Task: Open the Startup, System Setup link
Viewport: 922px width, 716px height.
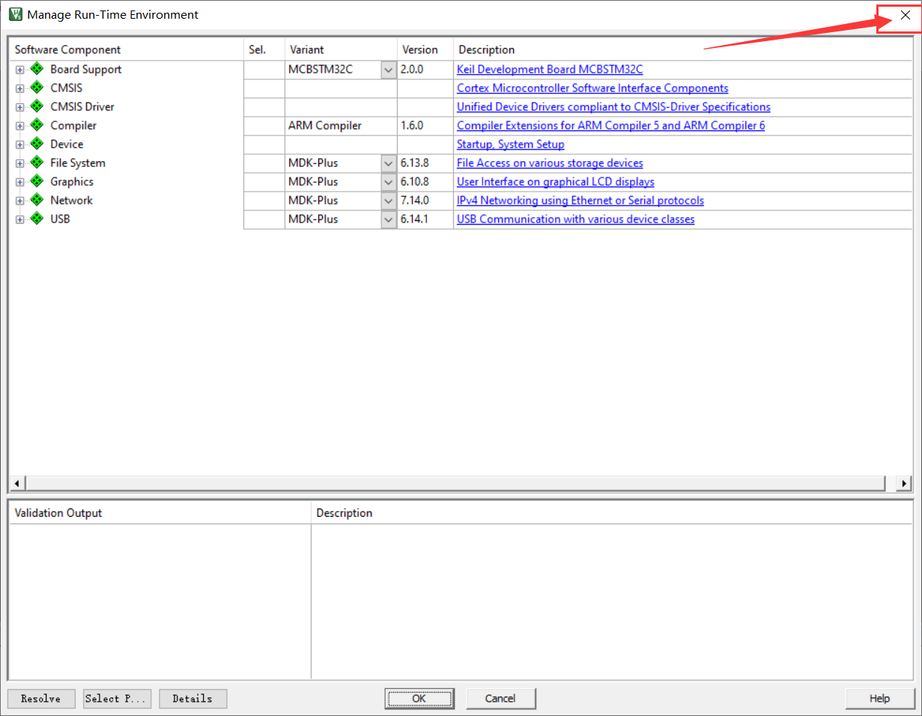Action: pyautogui.click(x=510, y=145)
